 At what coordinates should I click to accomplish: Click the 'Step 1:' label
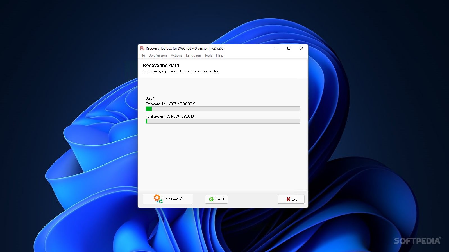(x=151, y=98)
